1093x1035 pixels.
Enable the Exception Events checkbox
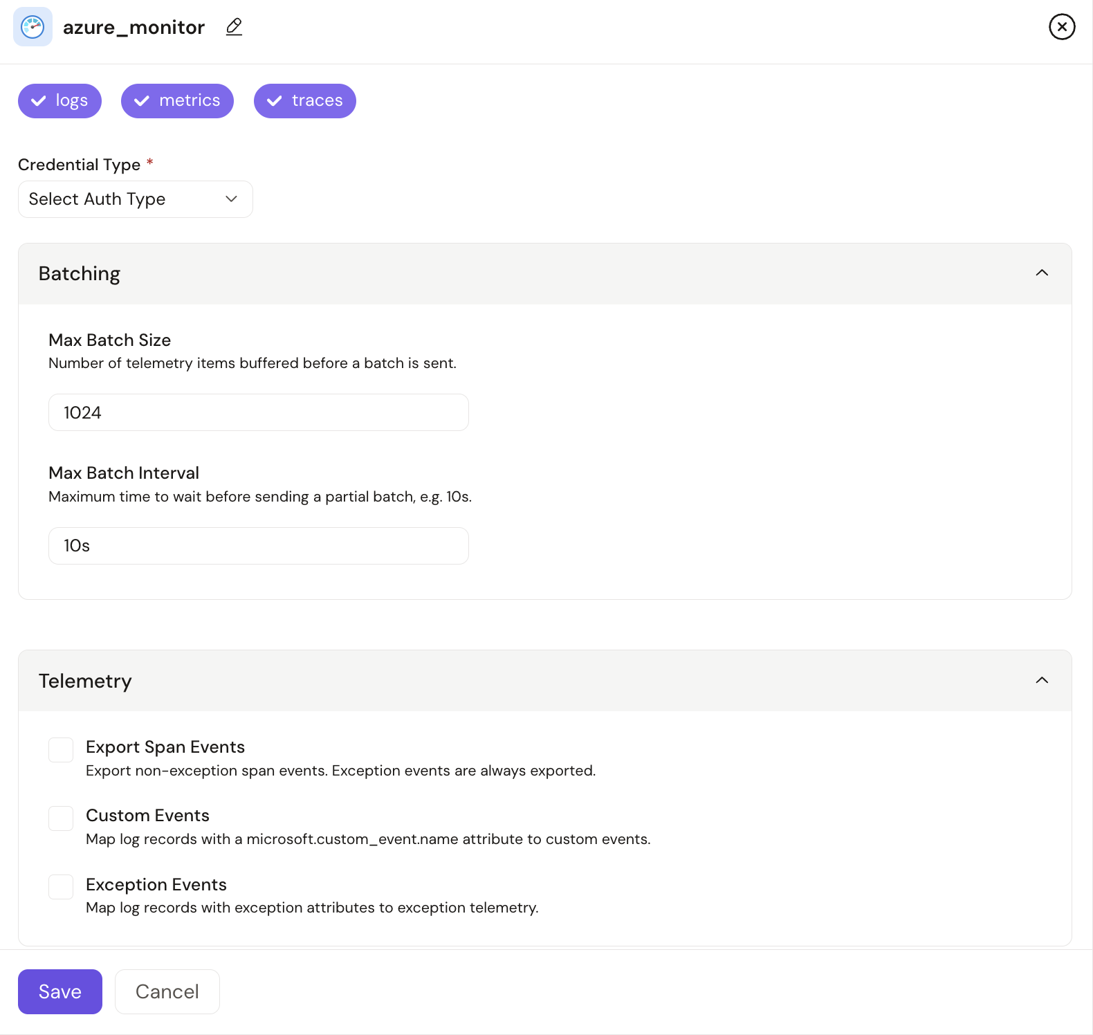click(x=61, y=887)
